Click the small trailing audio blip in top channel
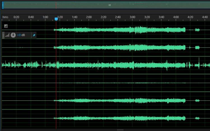This screenshot has width=210, height=131. tap(197, 30)
